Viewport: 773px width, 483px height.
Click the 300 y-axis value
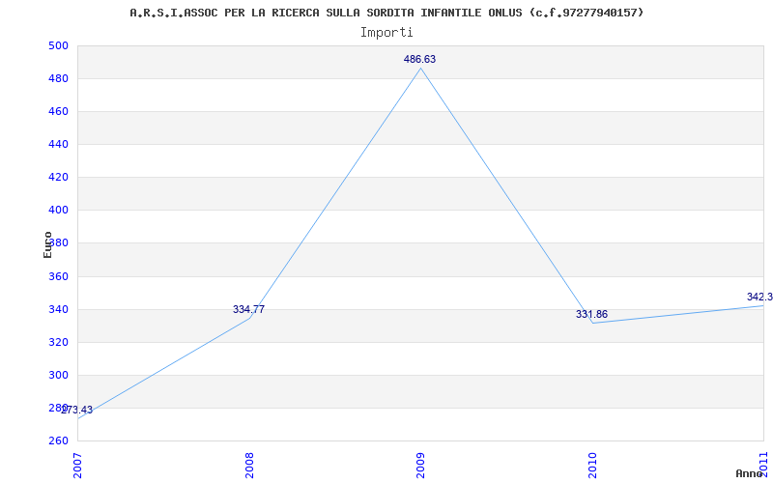(x=58, y=375)
